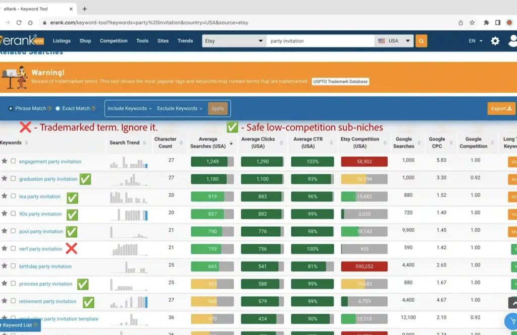Expand the USA country selector
The image size is (517, 335).
[x=394, y=41]
